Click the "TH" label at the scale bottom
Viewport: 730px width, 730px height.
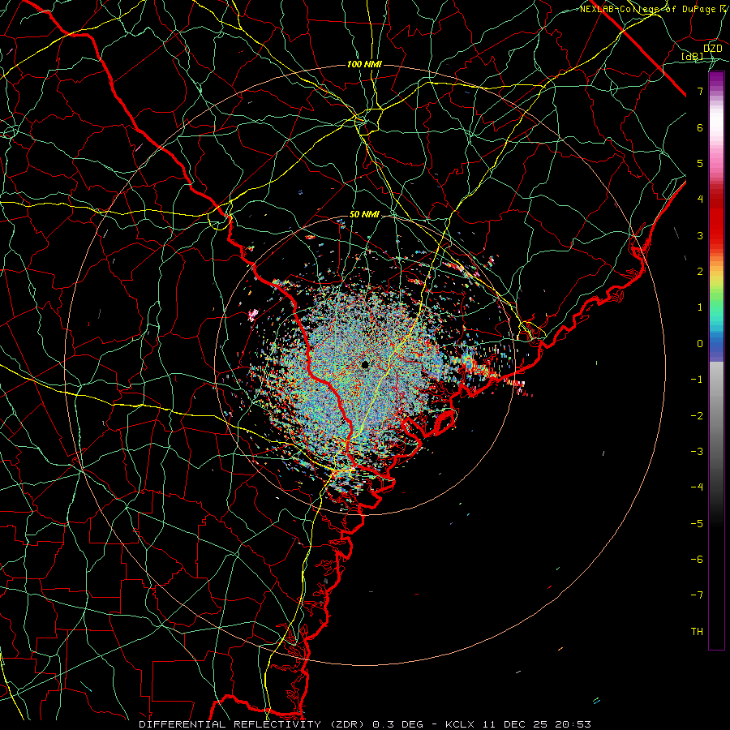(697, 632)
